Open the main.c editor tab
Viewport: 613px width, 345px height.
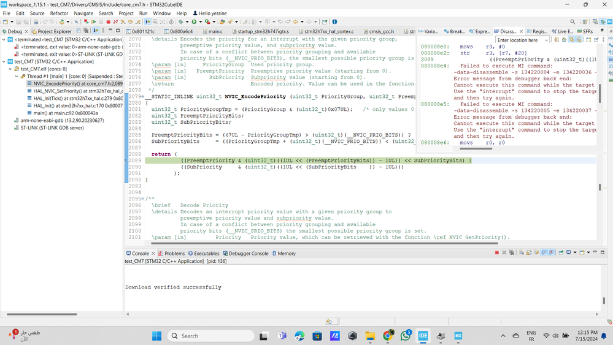pos(213,31)
